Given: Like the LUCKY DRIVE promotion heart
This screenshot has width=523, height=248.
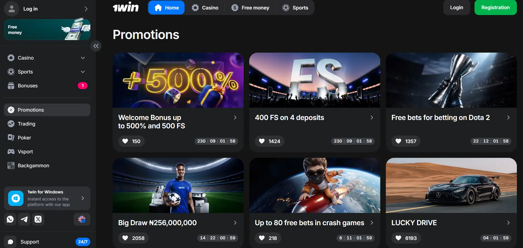Looking at the screenshot, I should (x=398, y=238).
